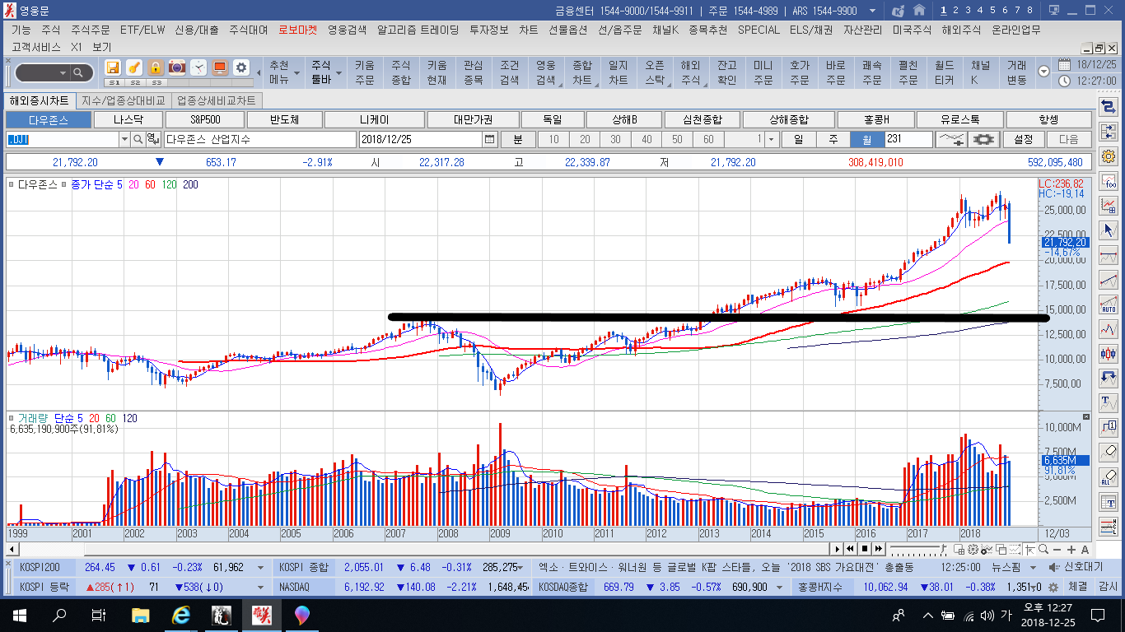The image size is (1125, 632).
Task: Open calendar picker next to date field
Action: [x=490, y=139]
